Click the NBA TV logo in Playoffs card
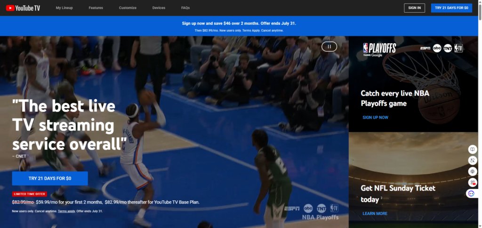The width and height of the screenshot is (482, 228). click(458, 48)
